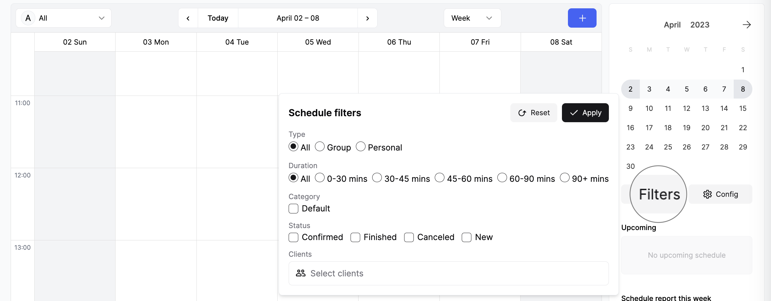
Task: Choose the 30-45 mins duration option
Action: point(377,178)
